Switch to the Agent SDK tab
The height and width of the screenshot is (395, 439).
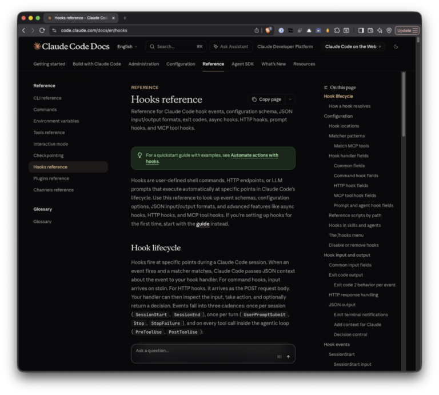[242, 64]
